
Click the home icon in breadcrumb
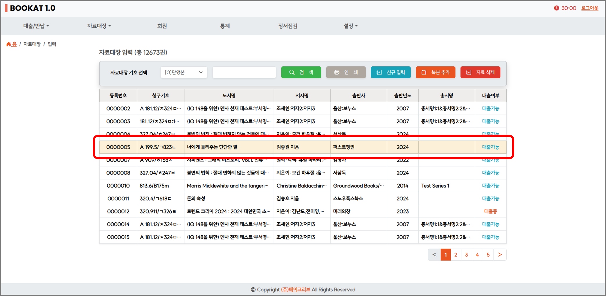coord(9,44)
